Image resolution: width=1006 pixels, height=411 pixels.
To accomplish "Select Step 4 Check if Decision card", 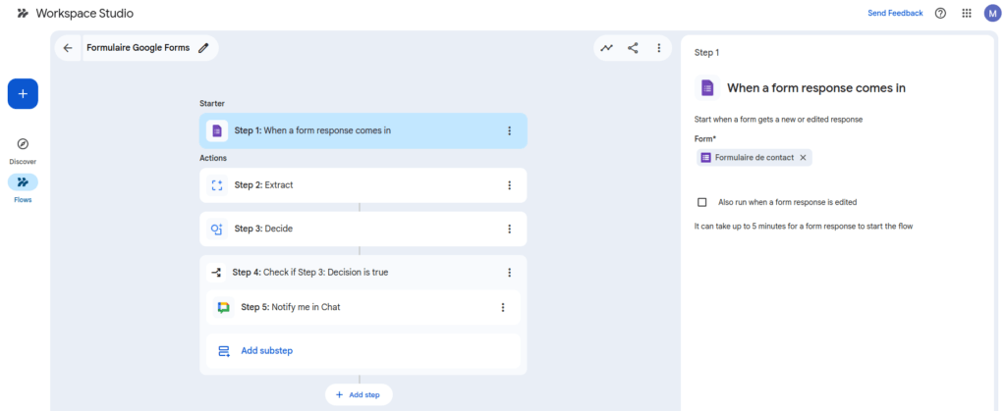I will tap(363, 272).
